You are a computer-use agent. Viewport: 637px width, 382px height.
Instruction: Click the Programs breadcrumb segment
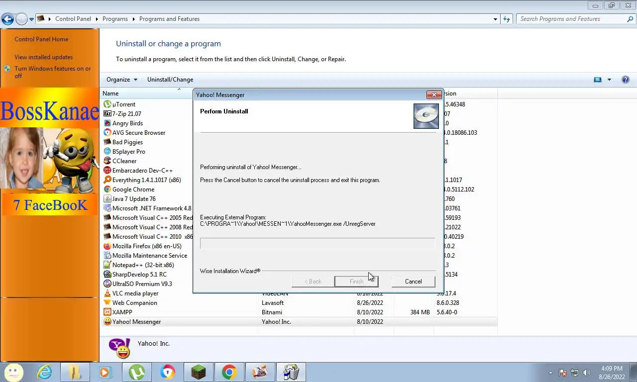tap(115, 19)
